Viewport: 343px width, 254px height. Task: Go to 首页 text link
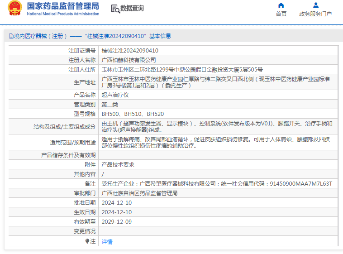[x=281, y=14]
